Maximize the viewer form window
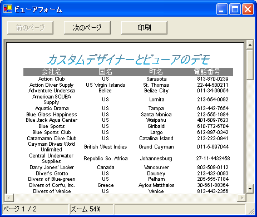 [x=235, y=9]
